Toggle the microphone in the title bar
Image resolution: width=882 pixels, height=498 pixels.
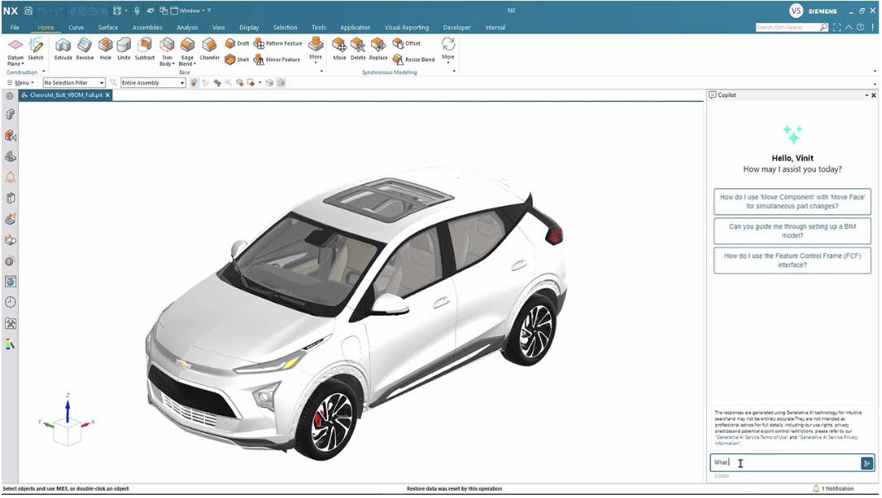tap(135, 11)
